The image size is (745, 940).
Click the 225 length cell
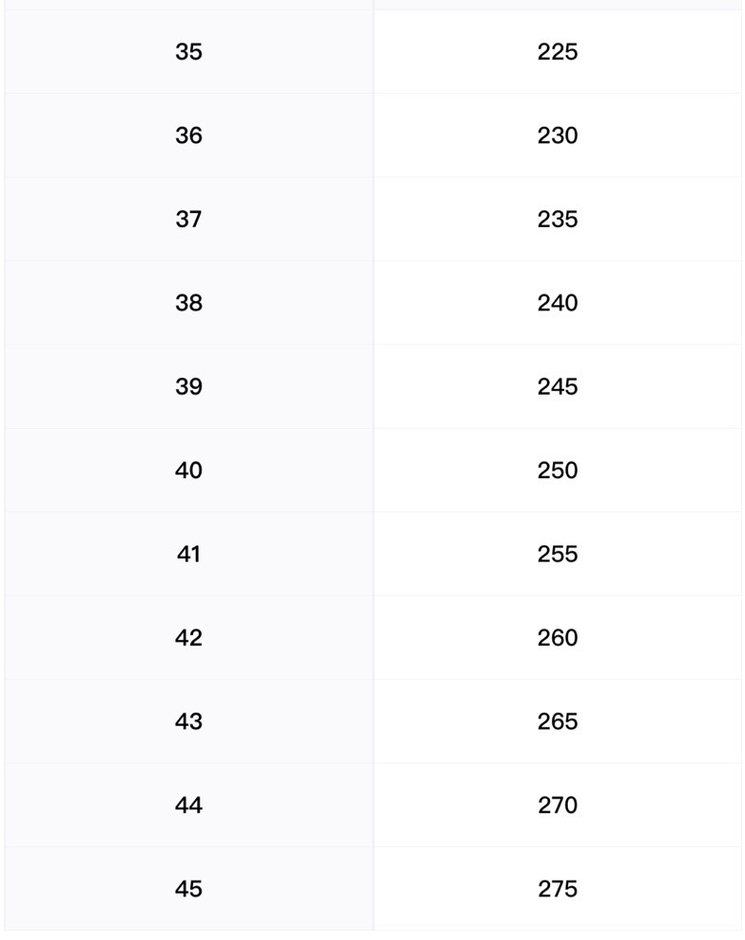(557, 52)
